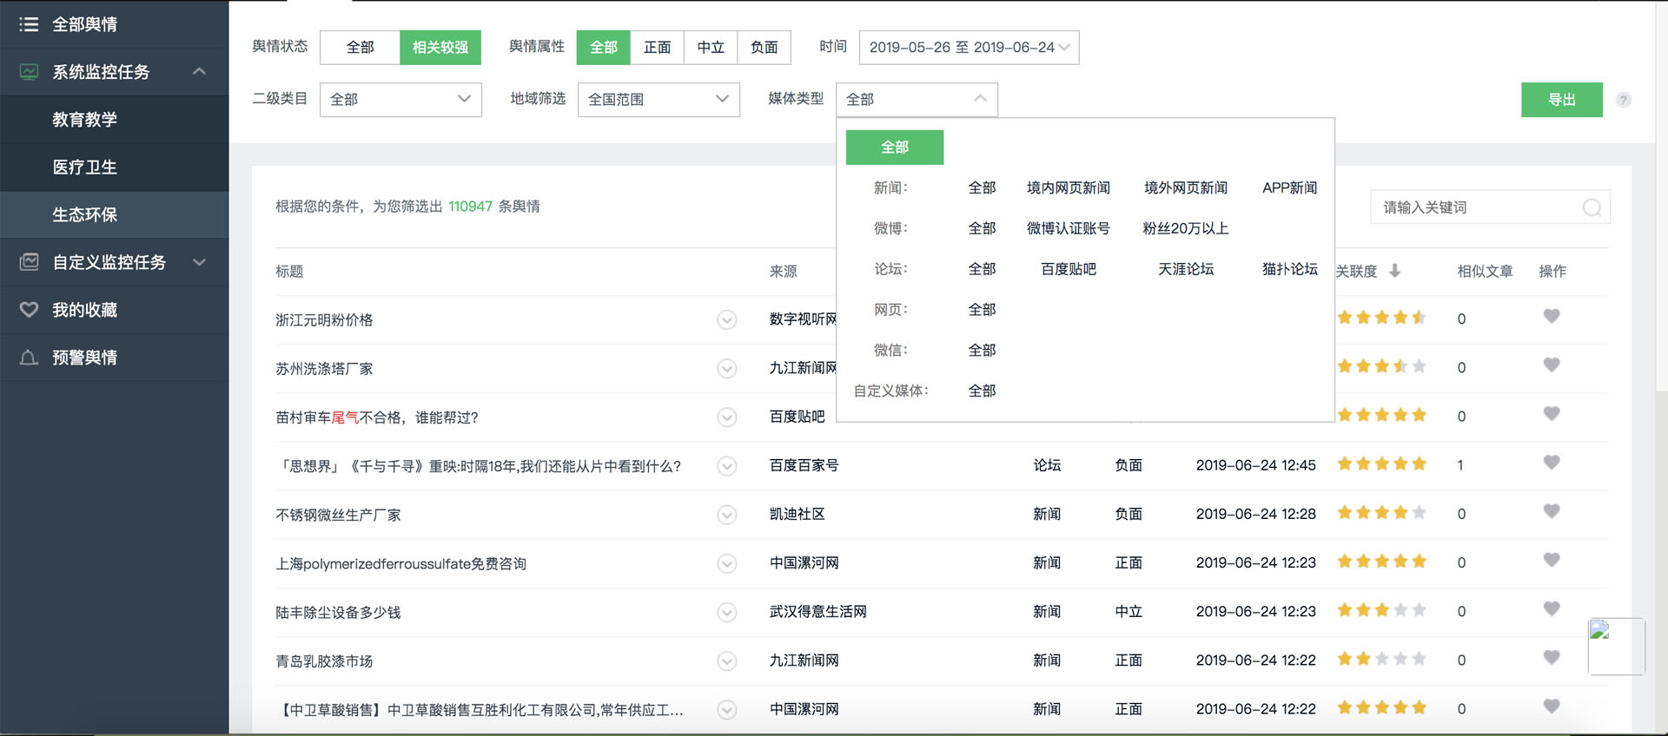Image resolution: width=1668 pixels, height=736 pixels.
Task: Click the search magnifier icon in keyword box
Action: tap(1592, 207)
